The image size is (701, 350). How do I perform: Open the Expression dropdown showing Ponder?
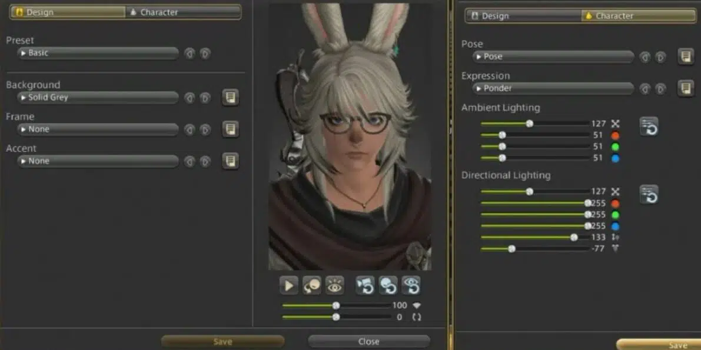point(553,88)
